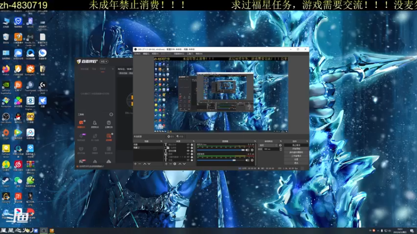Toggle lock on the first source row
This screenshot has height=234, width=417.
coord(192,145)
